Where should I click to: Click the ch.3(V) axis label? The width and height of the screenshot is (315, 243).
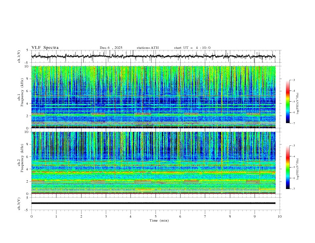(x=19, y=203)
